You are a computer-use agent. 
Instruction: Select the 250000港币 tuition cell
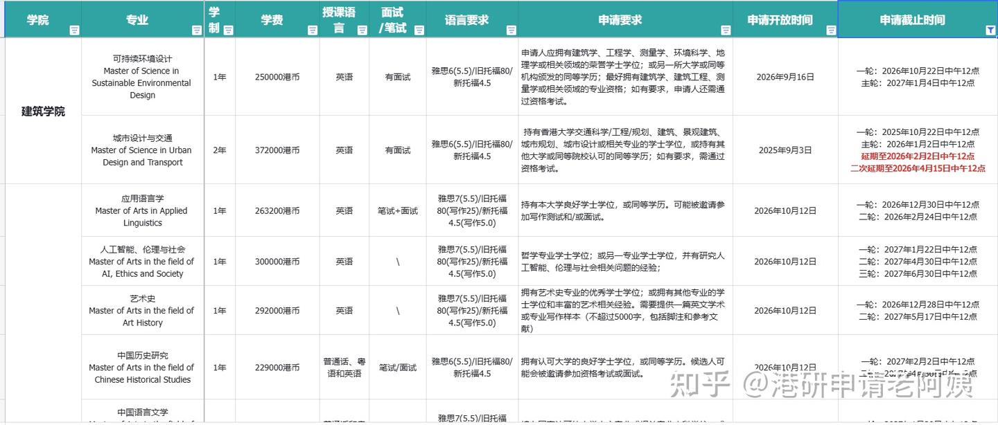[277, 77]
